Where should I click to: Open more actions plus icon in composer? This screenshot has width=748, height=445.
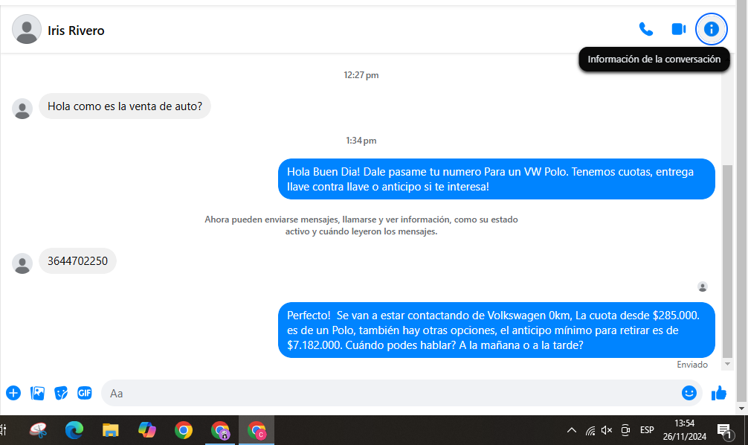click(13, 393)
